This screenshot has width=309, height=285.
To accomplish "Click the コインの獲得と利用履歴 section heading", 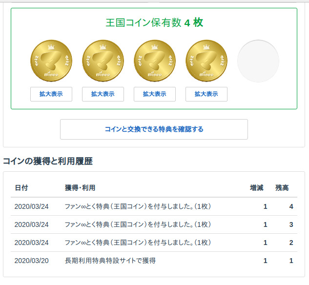I will click(x=48, y=161).
